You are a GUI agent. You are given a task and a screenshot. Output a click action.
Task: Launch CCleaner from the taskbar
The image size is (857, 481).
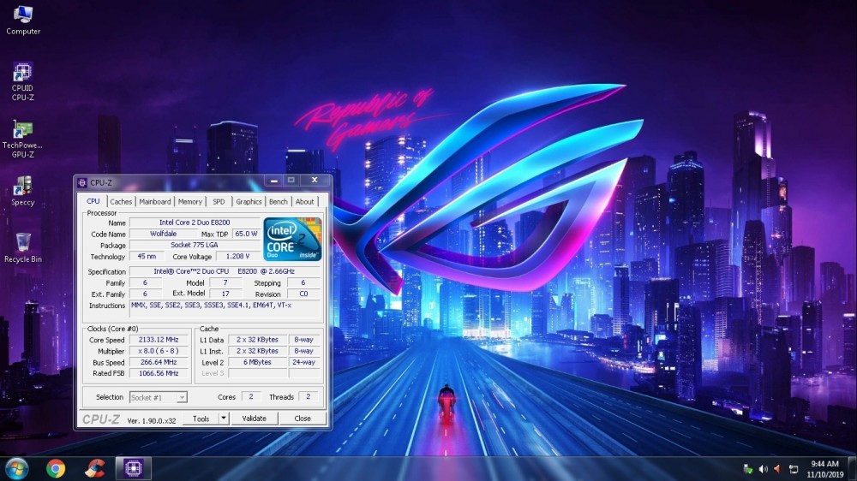coord(94,468)
